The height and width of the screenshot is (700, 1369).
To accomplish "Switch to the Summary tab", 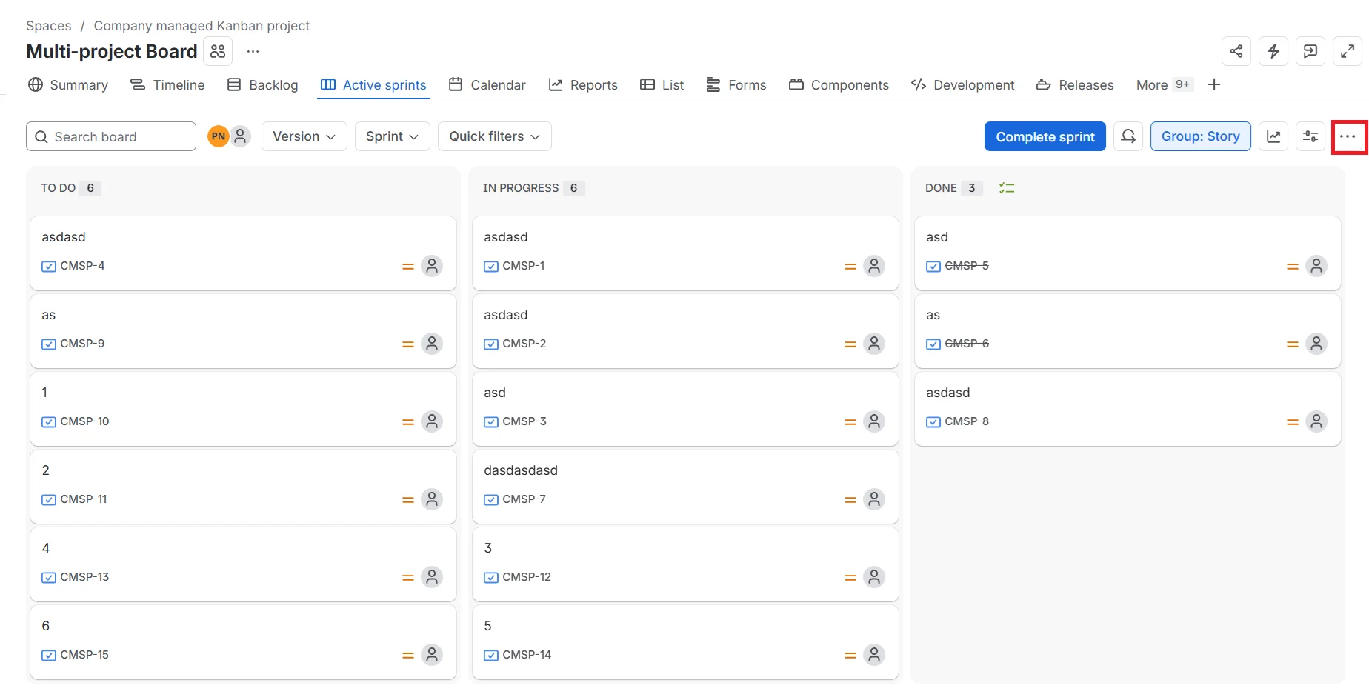I will (x=68, y=85).
